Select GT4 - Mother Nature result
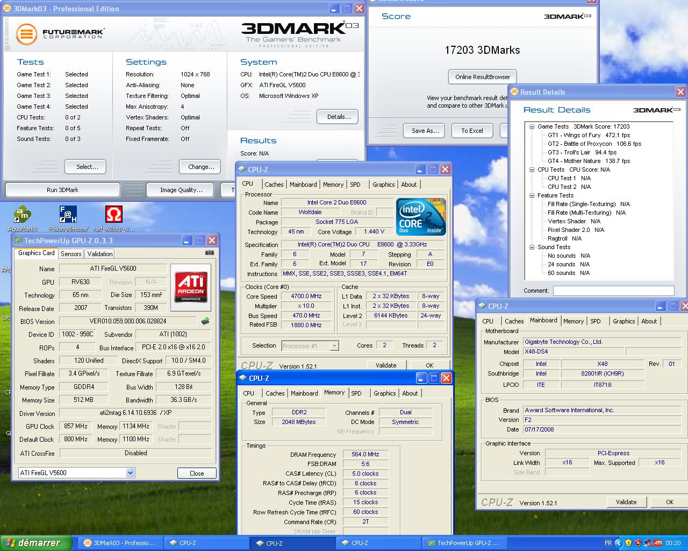 click(589, 161)
